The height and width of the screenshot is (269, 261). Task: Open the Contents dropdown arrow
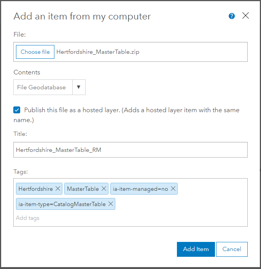[79, 87]
